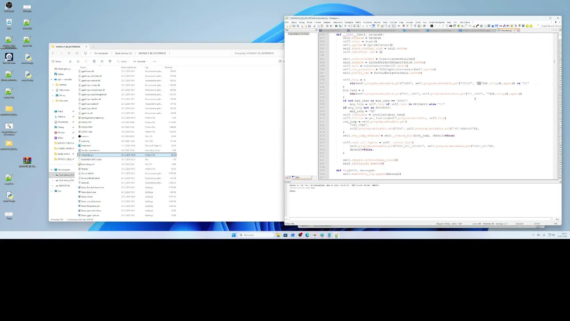Screen dimensions: 570x321
Task: Open the Wtyczki menu in Notepad++
Action: (x=377, y=22)
